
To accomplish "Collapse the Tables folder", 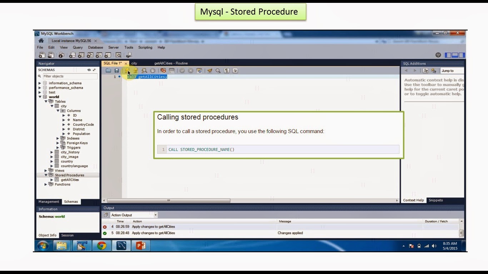I will tap(46, 101).
